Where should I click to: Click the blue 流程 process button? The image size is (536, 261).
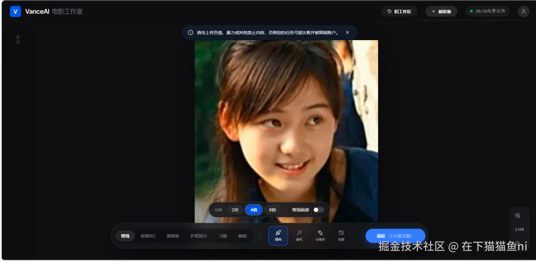click(x=395, y=236)
